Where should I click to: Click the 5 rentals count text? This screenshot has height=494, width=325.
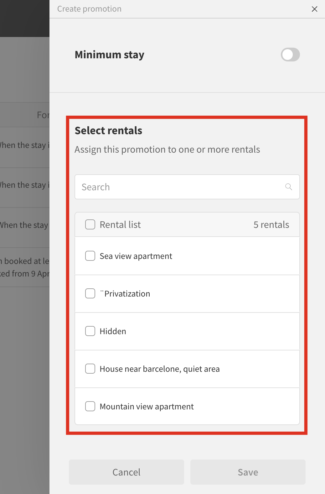(x=271, y=225)
